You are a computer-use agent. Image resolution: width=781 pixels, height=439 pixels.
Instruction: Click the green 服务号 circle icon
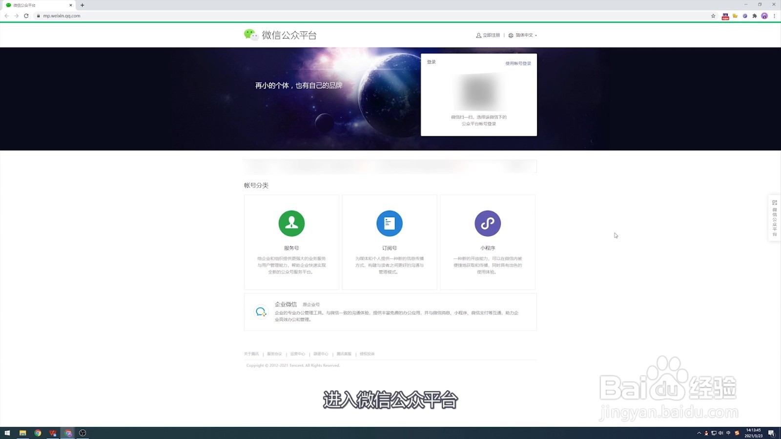tap(291, 223)
